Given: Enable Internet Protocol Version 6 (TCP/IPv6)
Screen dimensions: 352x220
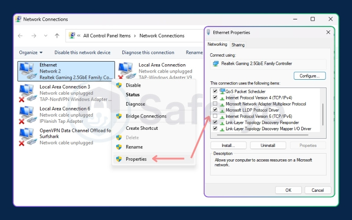Looking at the screenshot, I should coord(215,116).
